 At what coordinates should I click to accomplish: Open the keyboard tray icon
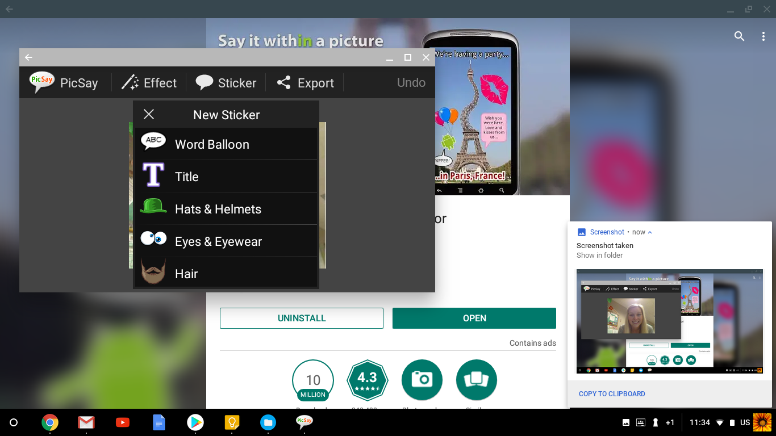pyautogui.click(x=641, y=422)
